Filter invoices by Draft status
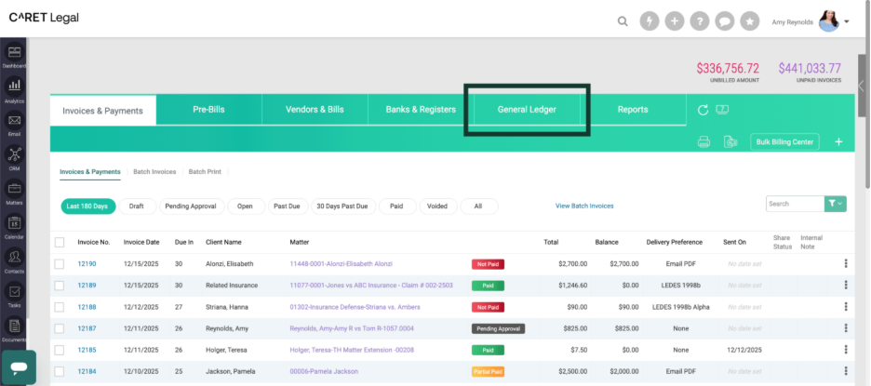 tap(137, 206)
